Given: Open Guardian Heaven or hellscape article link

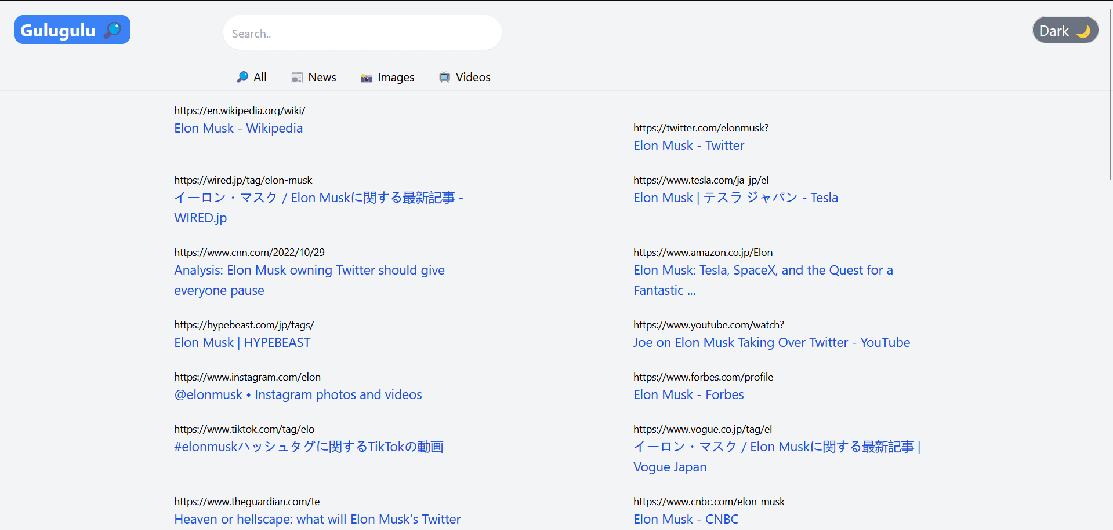Looking at the screenshot, I should [317, 519].
